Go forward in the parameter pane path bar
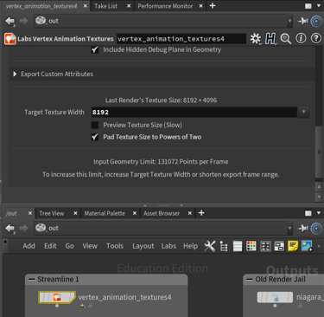Image resolution: width=324 pixels, height=317 pixels. coord(23,21)
